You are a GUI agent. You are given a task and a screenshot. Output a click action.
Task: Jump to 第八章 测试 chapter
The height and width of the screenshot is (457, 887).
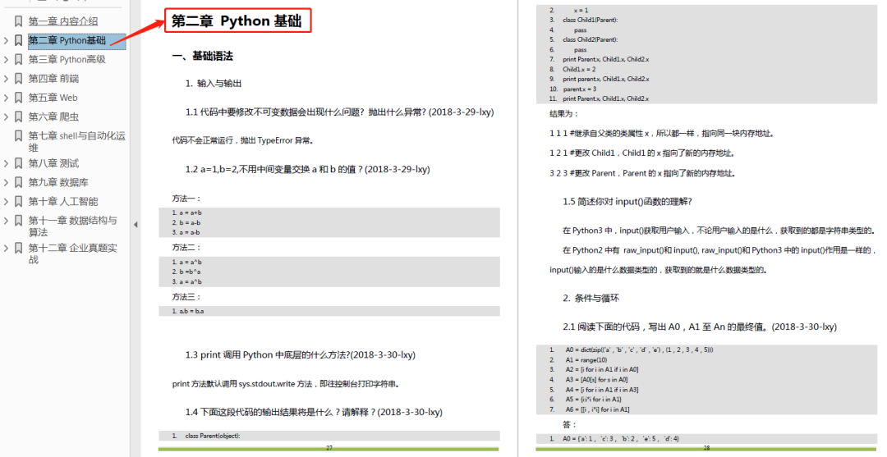click(53, 163)
